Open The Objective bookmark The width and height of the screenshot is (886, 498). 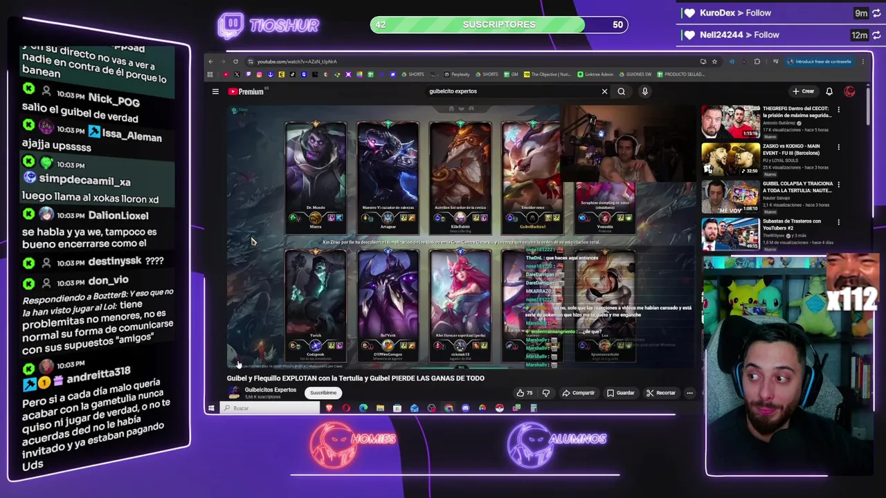[547, 75]
